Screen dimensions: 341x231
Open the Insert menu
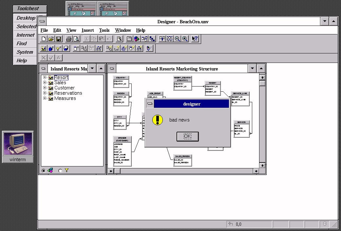pyautogui.click(x=87, y=30)
